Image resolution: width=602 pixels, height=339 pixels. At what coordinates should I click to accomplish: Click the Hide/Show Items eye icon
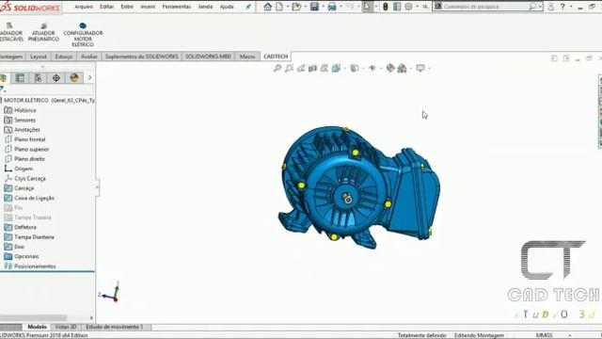point(372,69)
